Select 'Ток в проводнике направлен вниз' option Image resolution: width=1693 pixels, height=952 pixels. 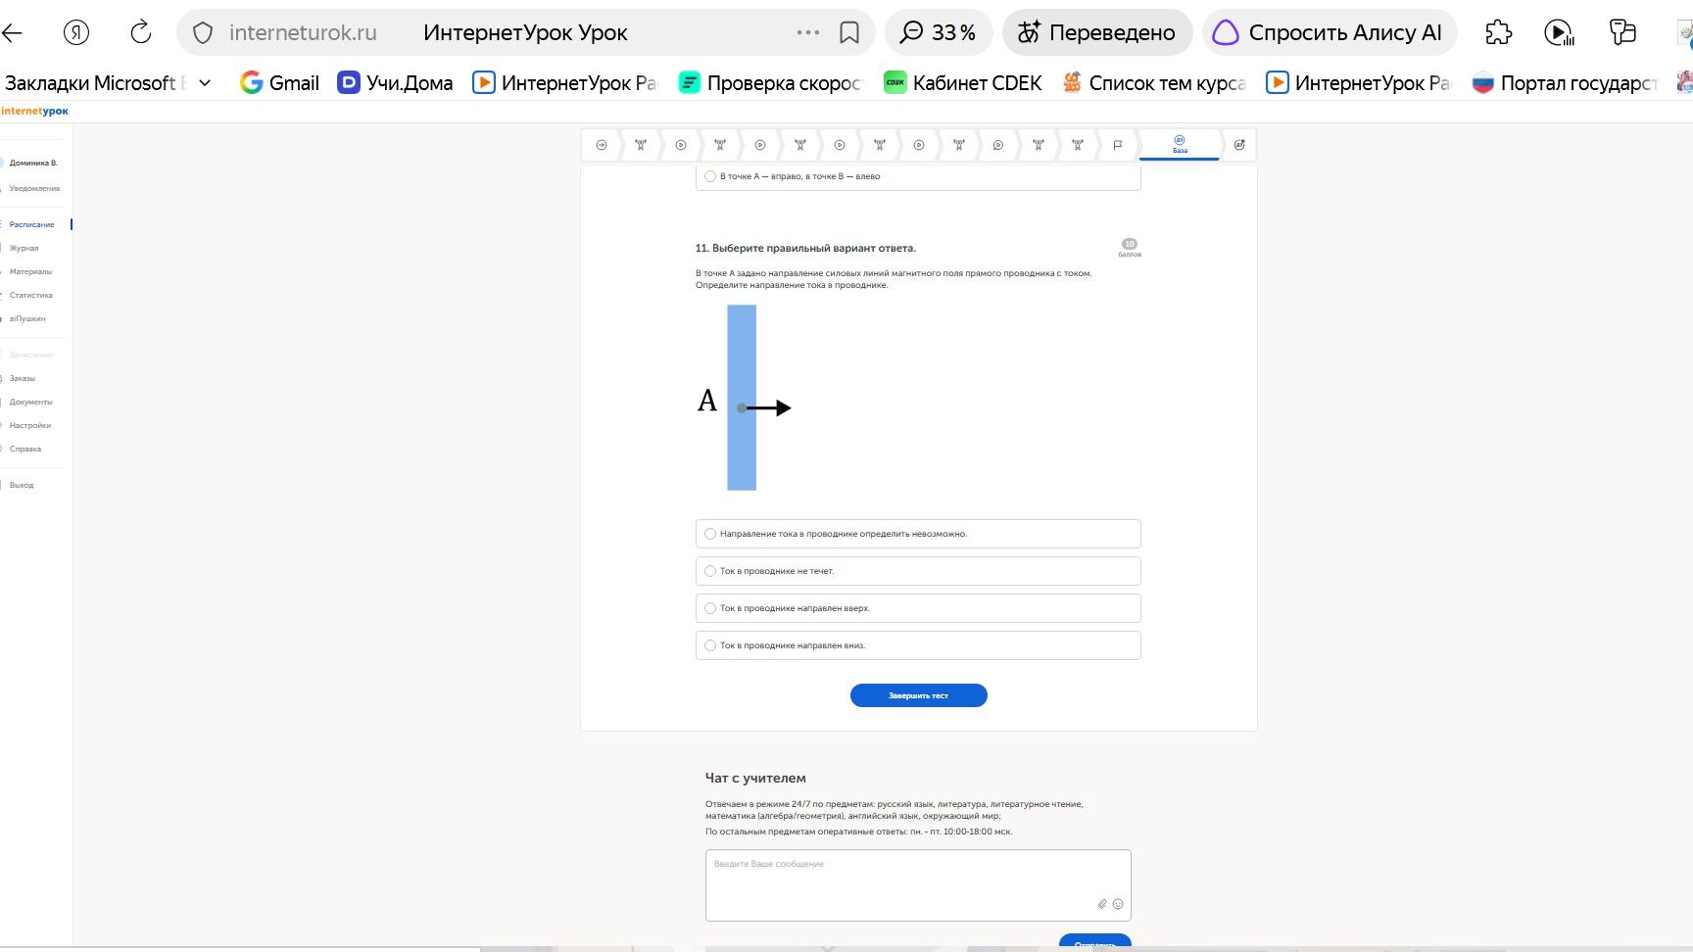(918, 645)
